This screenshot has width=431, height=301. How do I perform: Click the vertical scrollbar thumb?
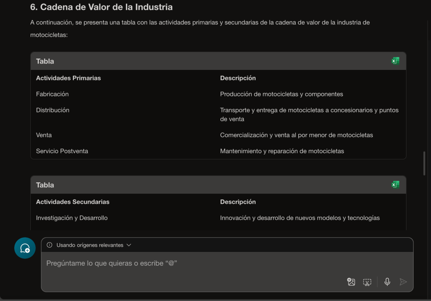click(423, 163)
